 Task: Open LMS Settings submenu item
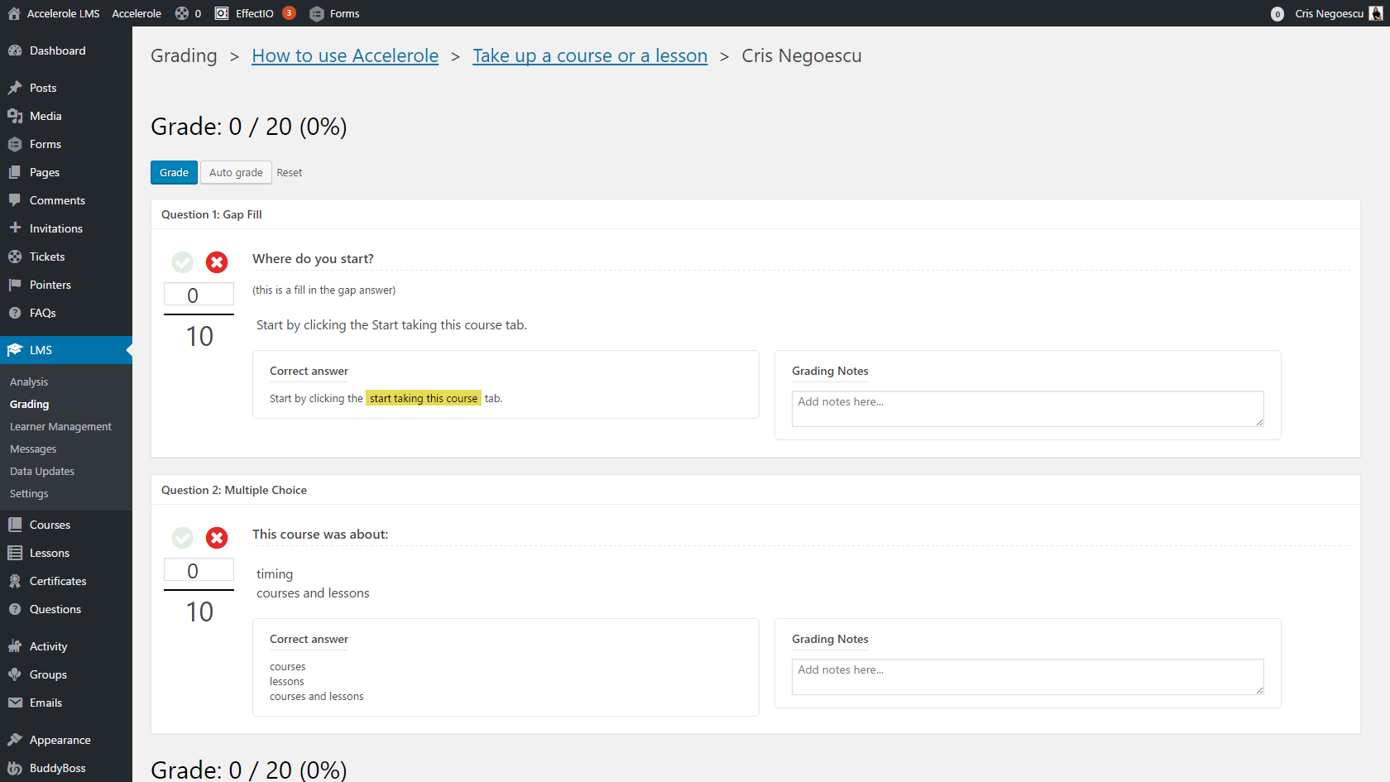(x=29, y=493)
